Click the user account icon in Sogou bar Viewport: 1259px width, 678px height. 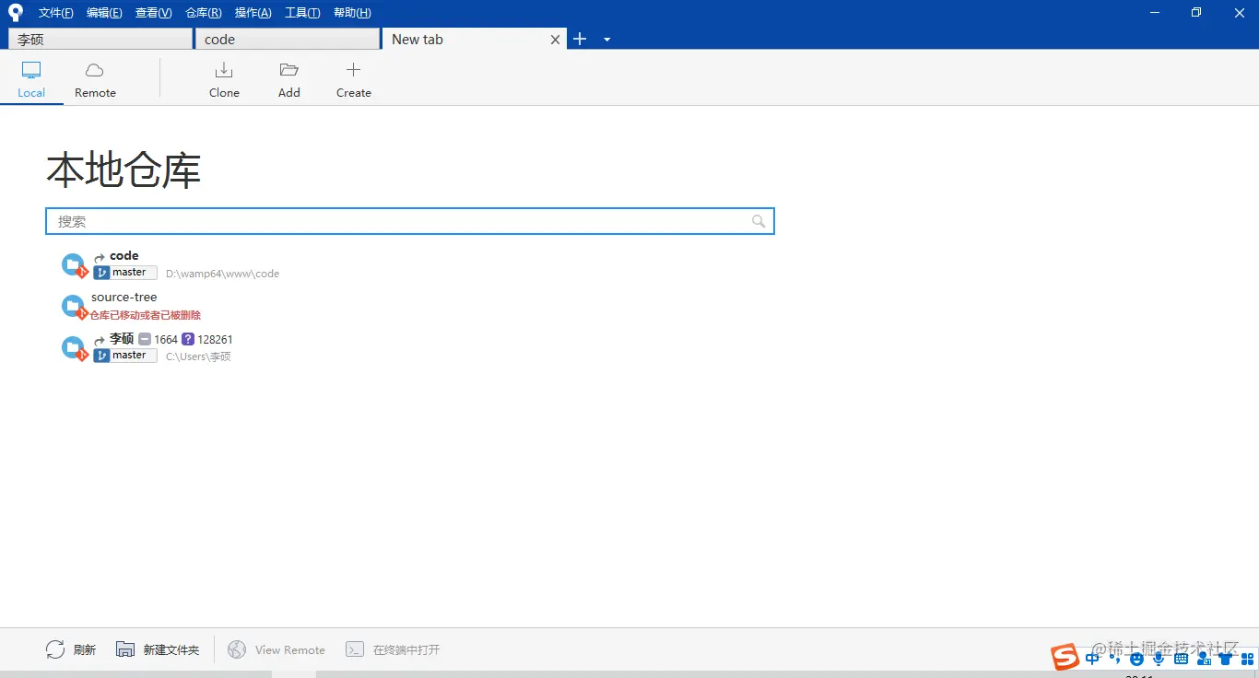(x=1203, y=659)
